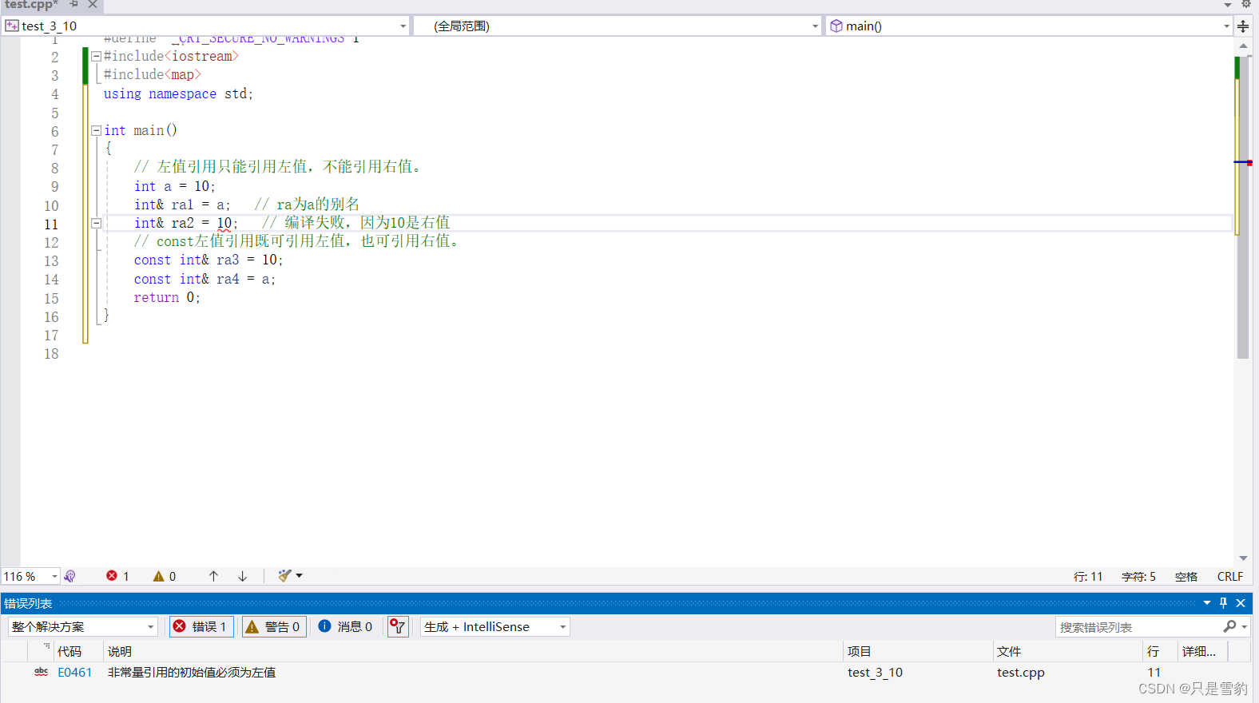Image resolution: width=1259 pixels, height=703 pixels.
Task: Click the const int& ra3 = 10; line
Action: coord(209,260)
